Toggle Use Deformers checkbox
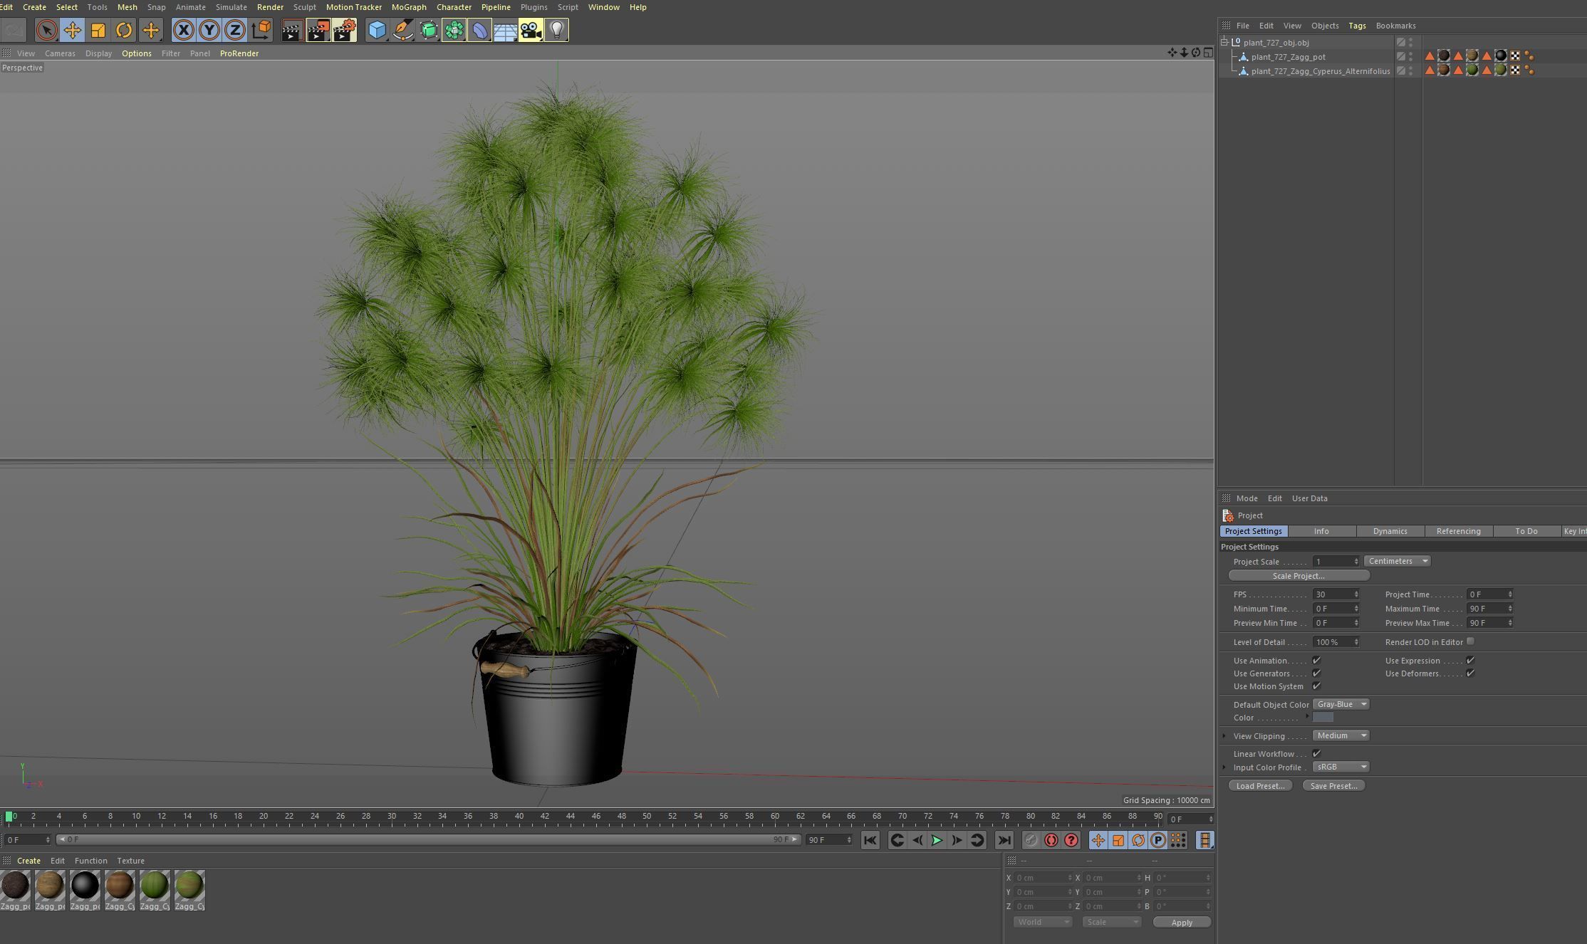The image size is (1587, 944). click(x=1470, y=673)
